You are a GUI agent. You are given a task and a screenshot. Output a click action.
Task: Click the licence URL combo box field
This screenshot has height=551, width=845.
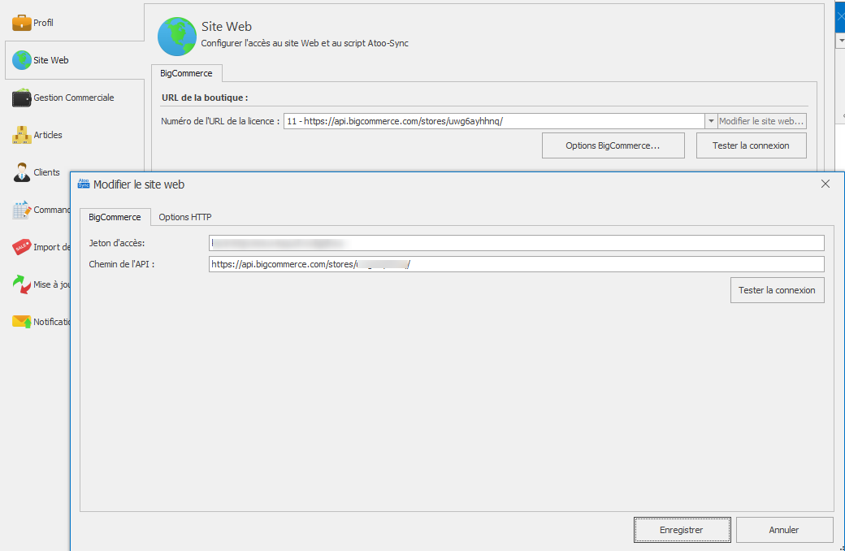[x=494, y=121]
